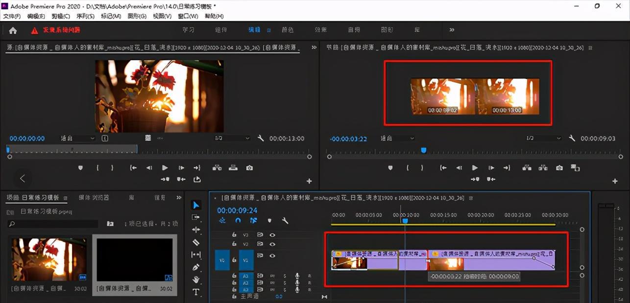This screenshot has width=630, height=303.
Task: Switch to the 效果 workspace tab
Action: pos(320,30)
